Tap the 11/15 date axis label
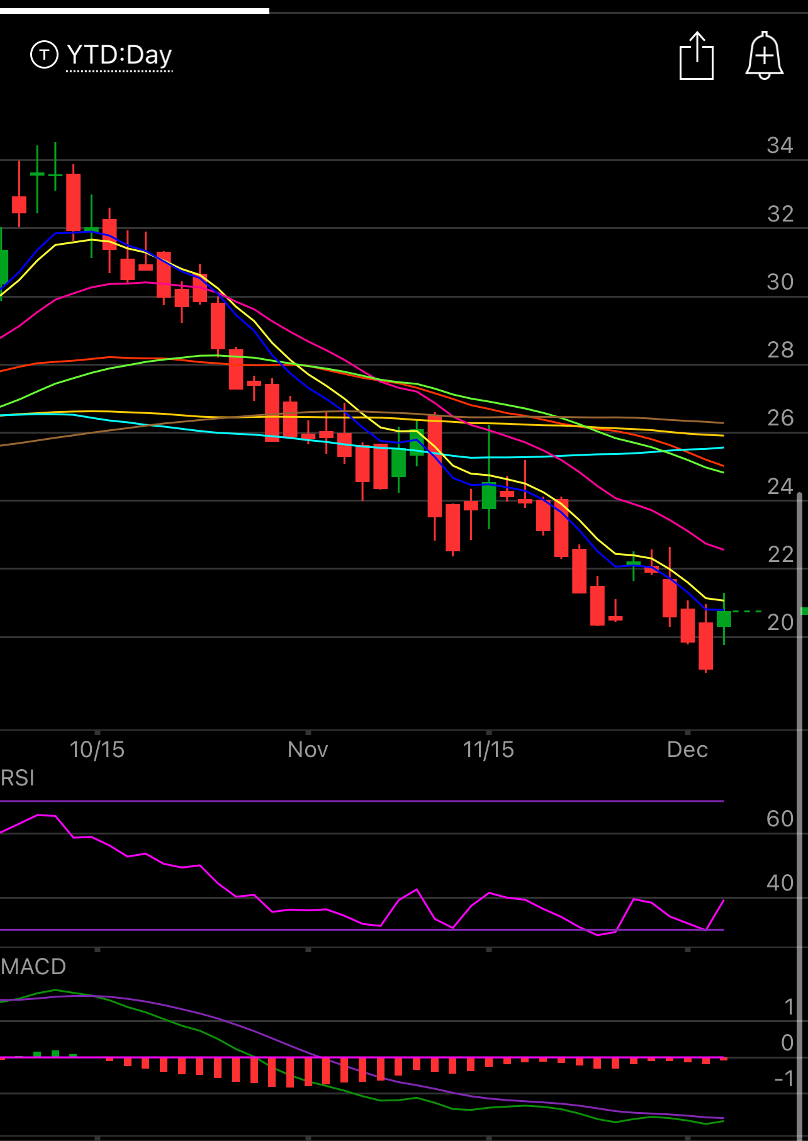The image size is (808, 1141). (488, 750)
